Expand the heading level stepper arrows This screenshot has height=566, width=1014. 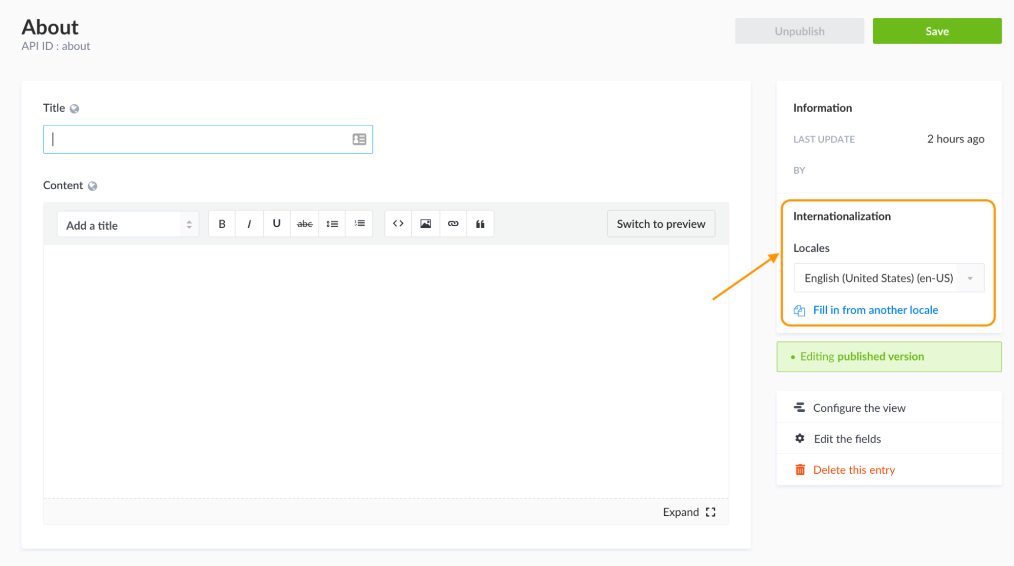(189, 224)
